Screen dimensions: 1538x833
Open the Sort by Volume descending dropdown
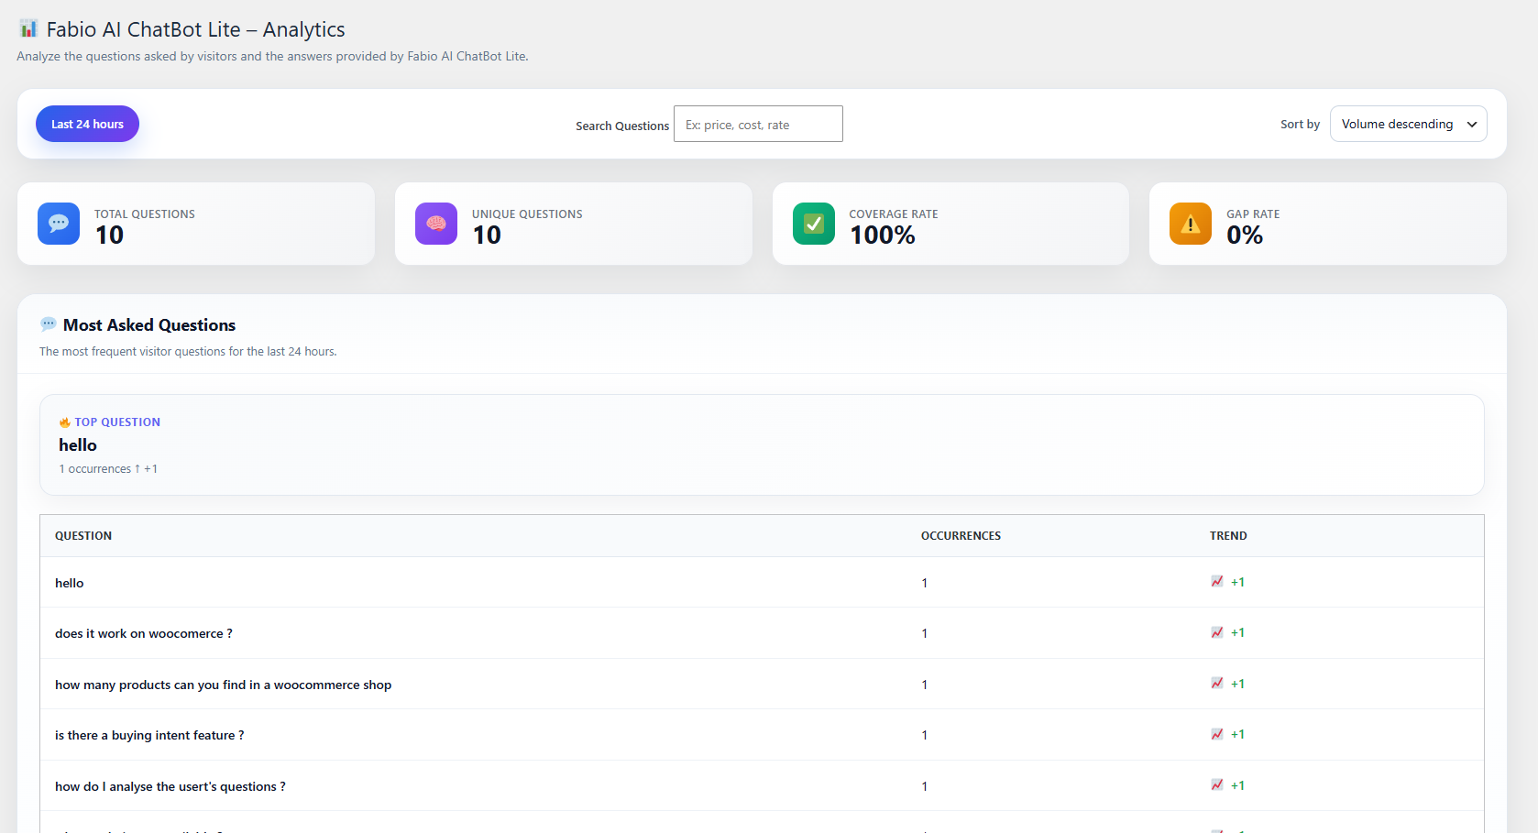point(1408,124)
